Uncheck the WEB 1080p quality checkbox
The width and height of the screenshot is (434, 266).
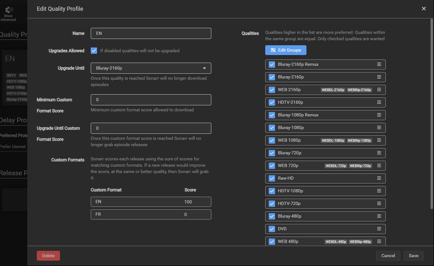click(x=272, y=140)
